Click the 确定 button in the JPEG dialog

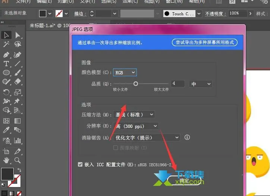tap(184, 180)
